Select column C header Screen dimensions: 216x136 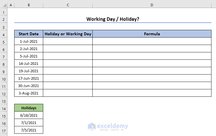68,5
